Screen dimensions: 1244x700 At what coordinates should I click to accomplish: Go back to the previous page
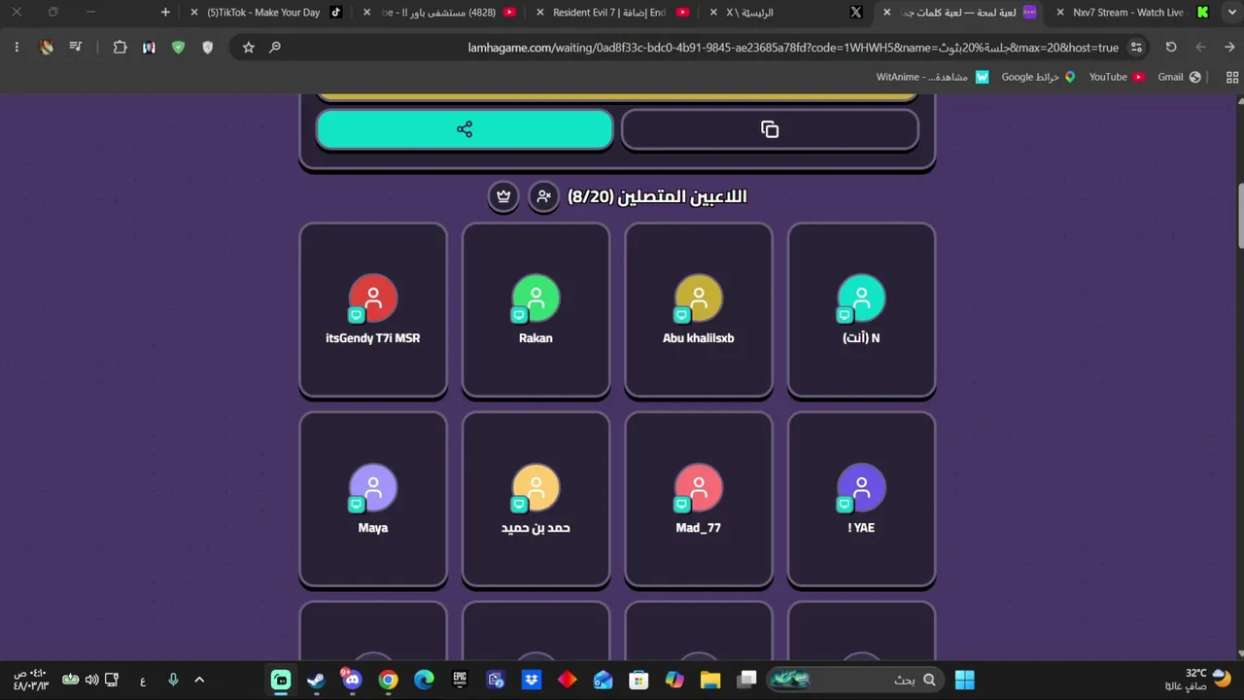[x=1229, y=47]
